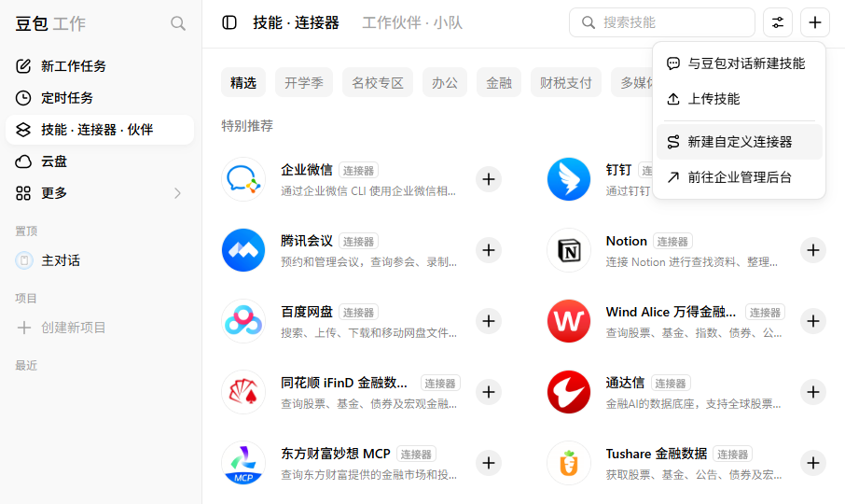Click the 东方财富妙想 MCP title

[336, 454]
